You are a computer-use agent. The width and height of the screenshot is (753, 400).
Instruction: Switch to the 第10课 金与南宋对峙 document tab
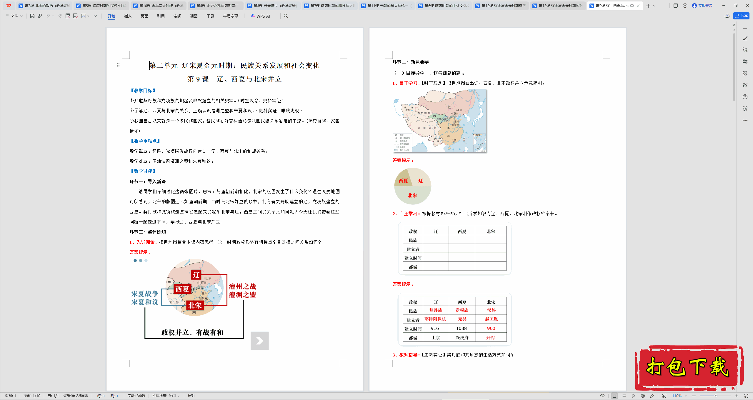click(158, 6)
